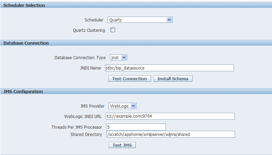The height and width of the screenshot is (155, 272).
Task: Click the WebLogic value in provider box
Action: [x=120, y=106]
